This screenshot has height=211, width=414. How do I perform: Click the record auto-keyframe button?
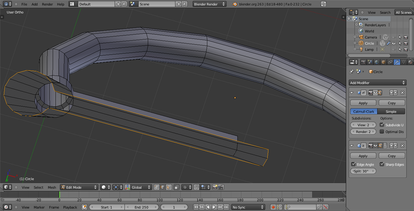tap(273, 207)
